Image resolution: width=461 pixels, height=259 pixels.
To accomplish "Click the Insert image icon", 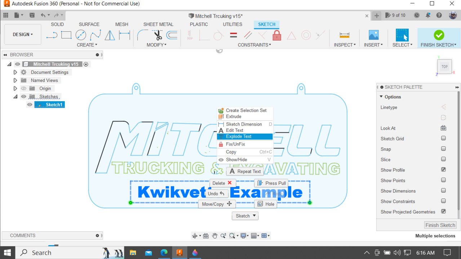I will 373,35.
